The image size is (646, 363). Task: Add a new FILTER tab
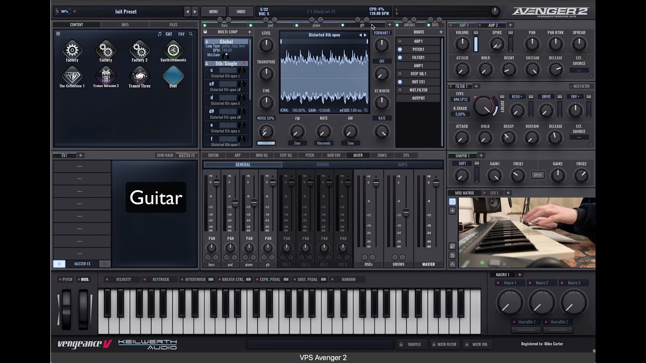(476, 86)
